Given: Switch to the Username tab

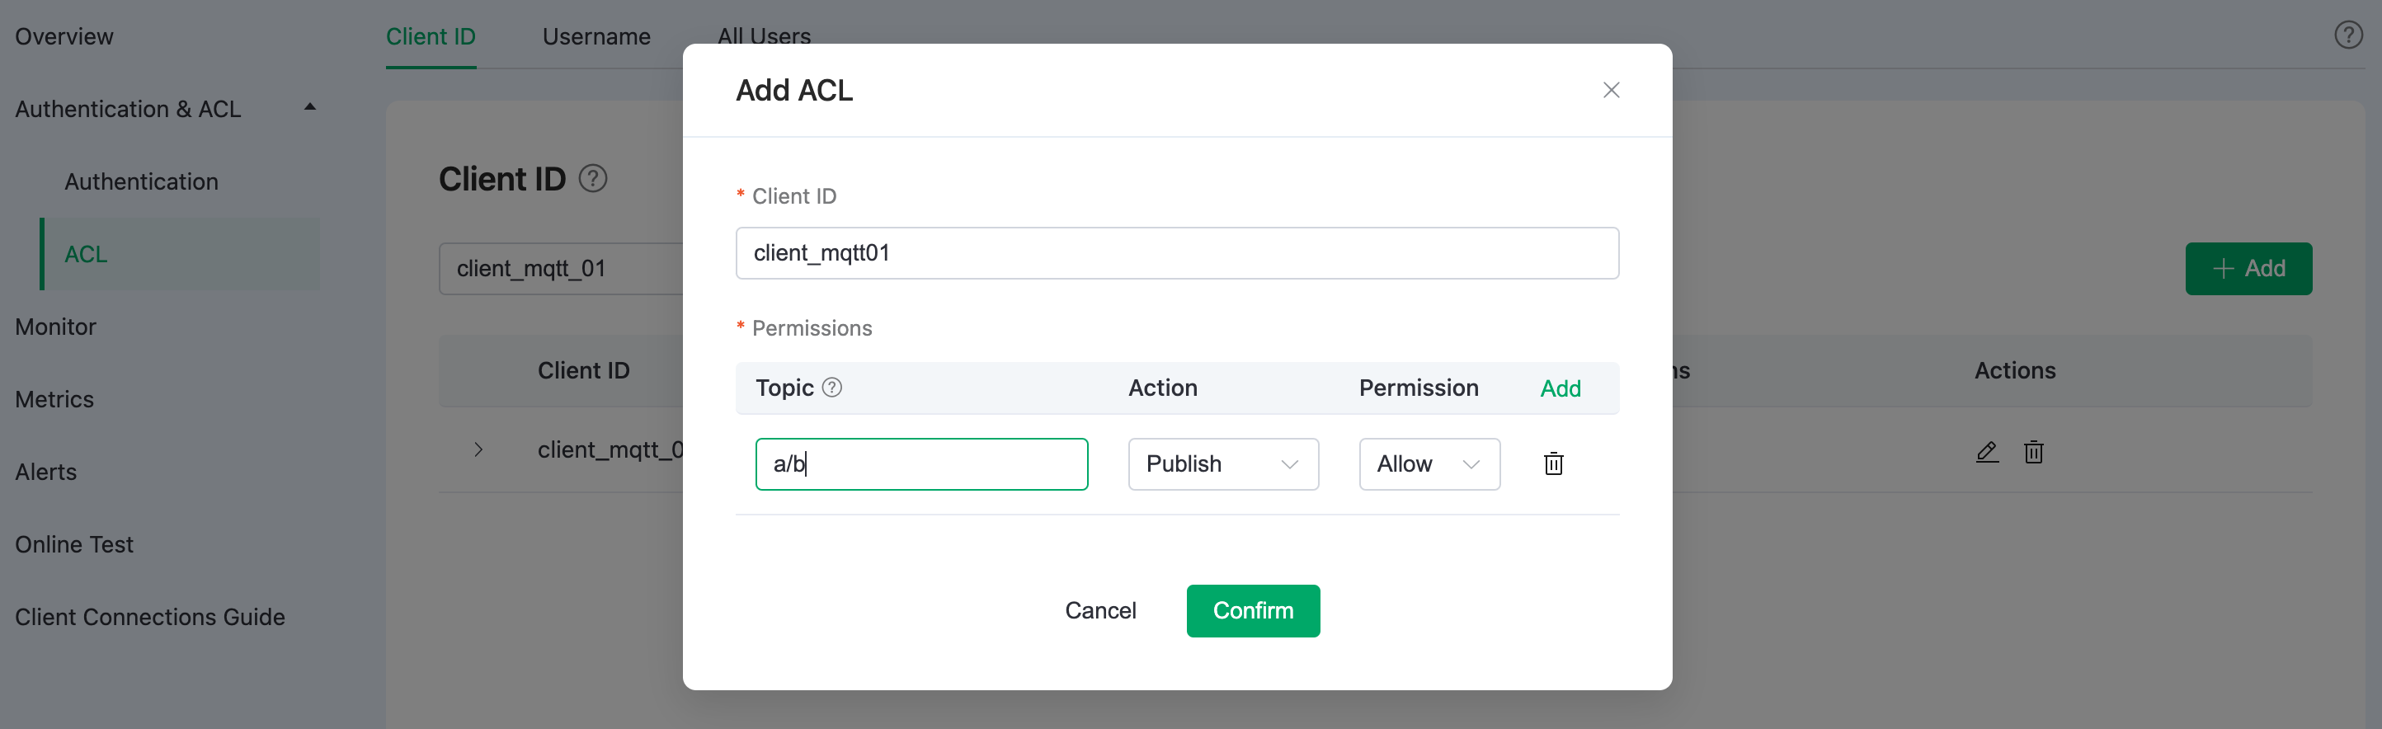Looking at the screenshot, I should (x=596, y=36).
